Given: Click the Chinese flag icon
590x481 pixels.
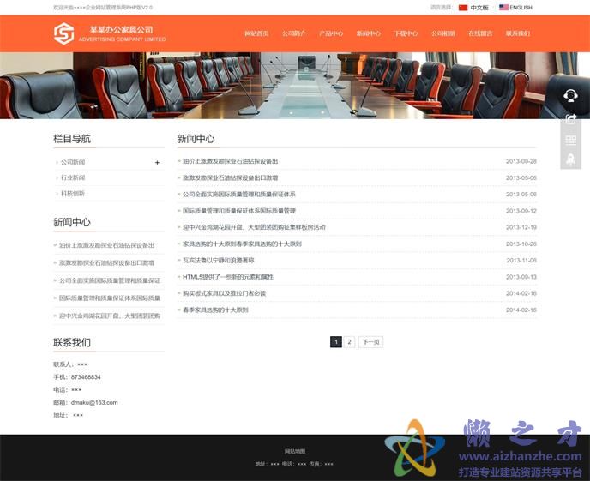Looking at the screenshot, I should (463, 8).
